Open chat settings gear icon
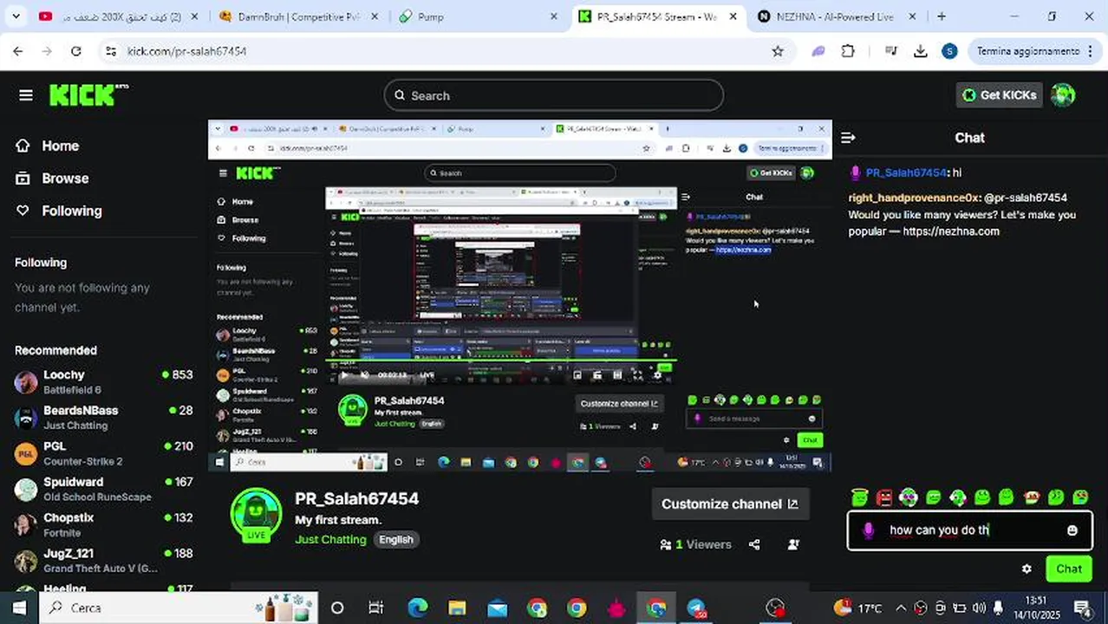1108x624 pixels. (1027, 569)
